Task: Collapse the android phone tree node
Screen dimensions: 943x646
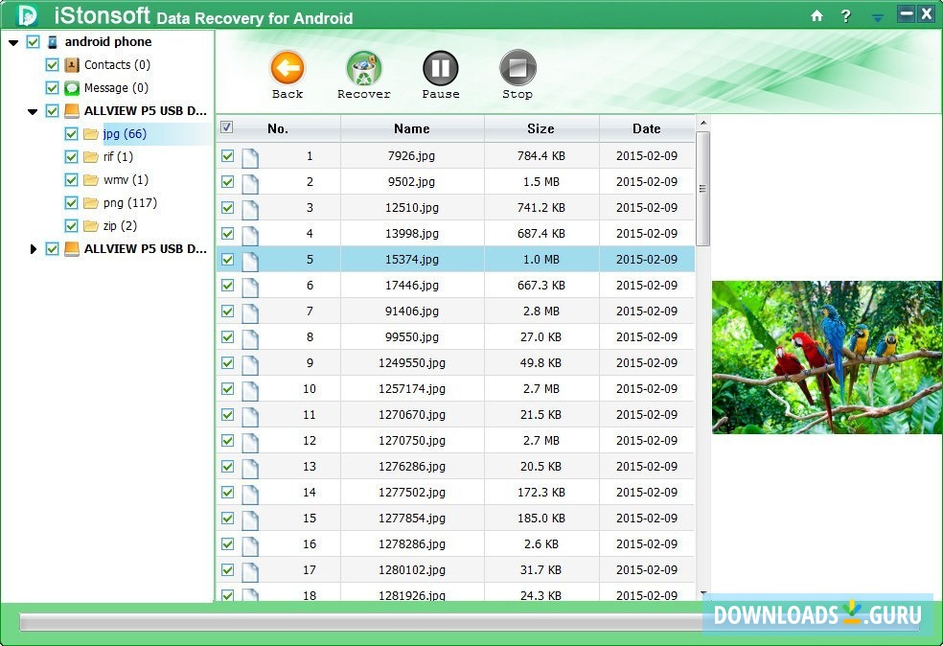Action: pos(12,41)
